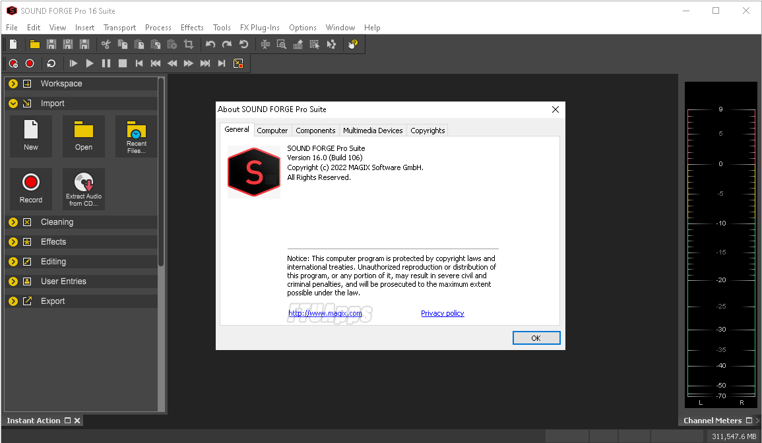Viewport: 762px width, 443px height.
Task: Open a file with the yellow folder toolbar icon
Action: (x=34, y=44)
